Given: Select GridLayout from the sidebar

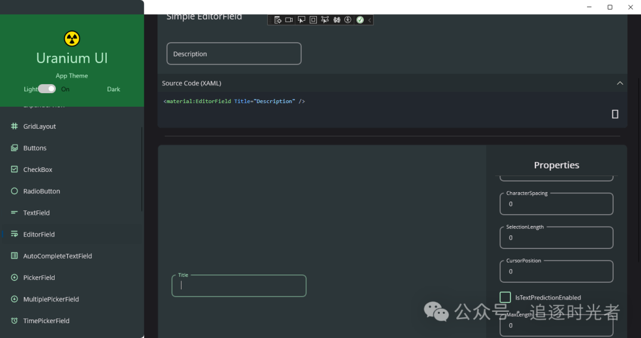Looking at the screenshot, I should click(39, 126).
